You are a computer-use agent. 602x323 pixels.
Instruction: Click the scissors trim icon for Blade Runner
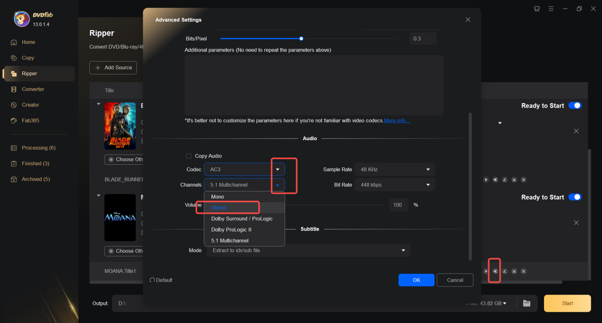click(x=514, y=180)
